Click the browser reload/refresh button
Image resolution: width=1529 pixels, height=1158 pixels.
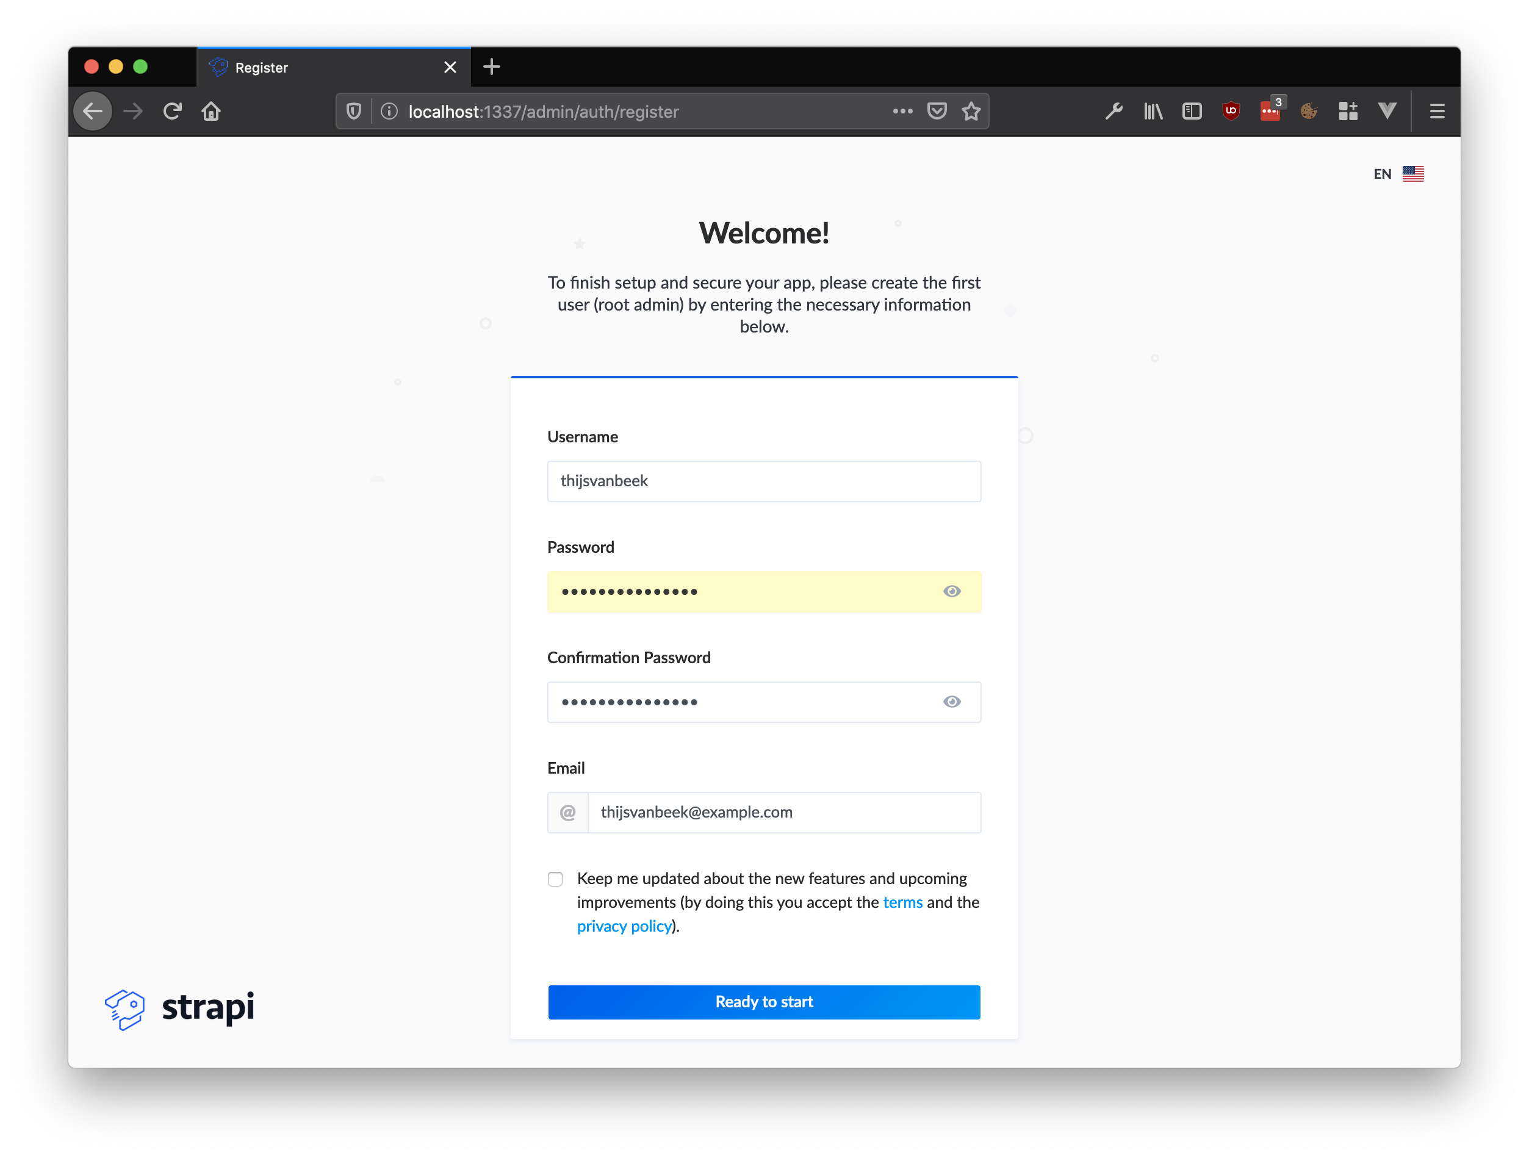point(173,112)
